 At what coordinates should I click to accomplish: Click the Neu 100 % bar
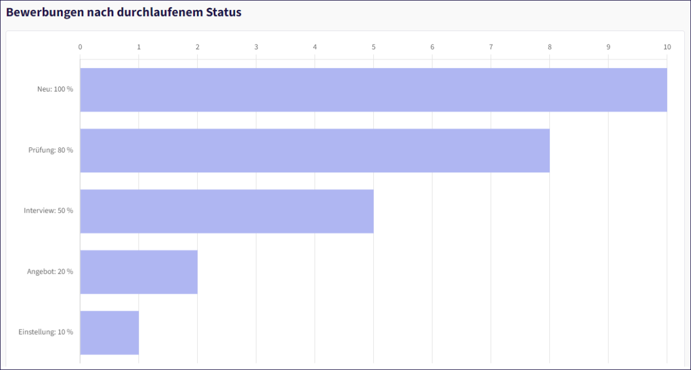374,90
